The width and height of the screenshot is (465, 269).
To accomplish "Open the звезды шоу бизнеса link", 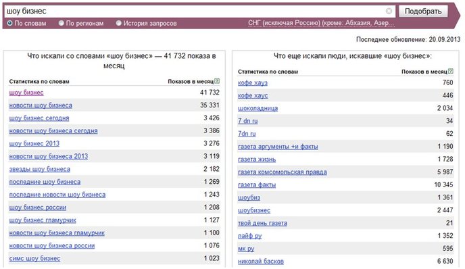I will (40, 169).
